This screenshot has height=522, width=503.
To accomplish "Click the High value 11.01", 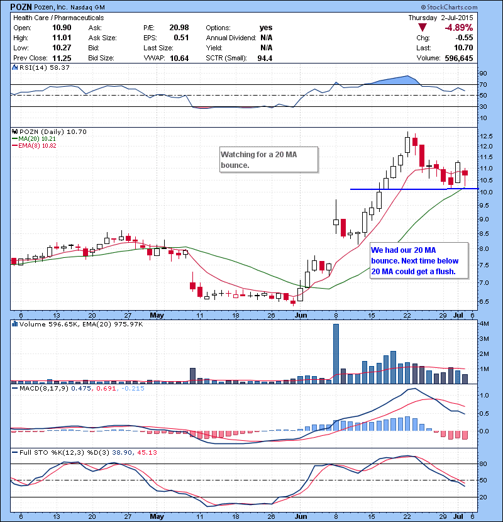I will 62,38.
